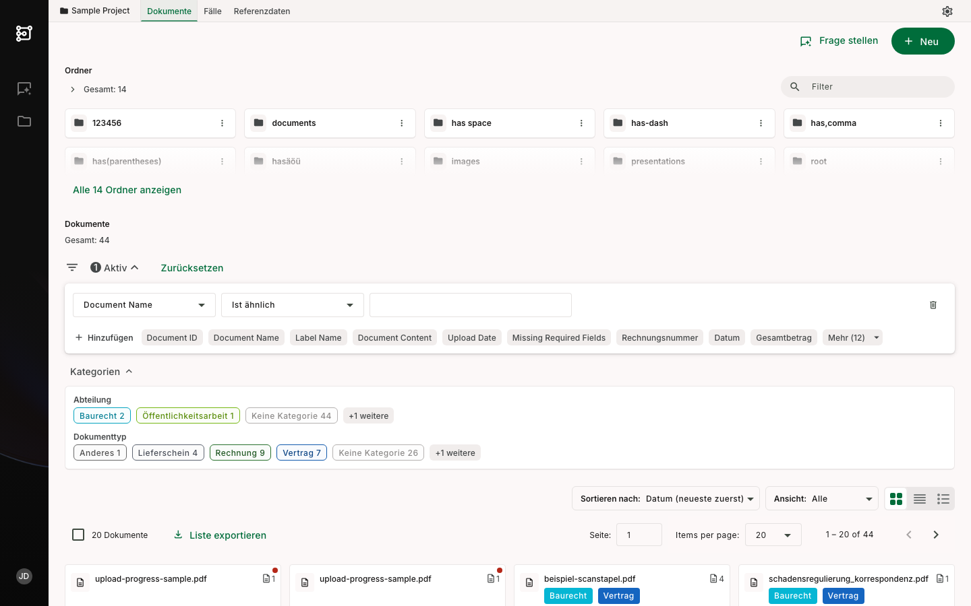Toggle Lieferschein 4 document type chip
Image resolution: width=971 pixels, height=606 pixels.
[168, 453]
